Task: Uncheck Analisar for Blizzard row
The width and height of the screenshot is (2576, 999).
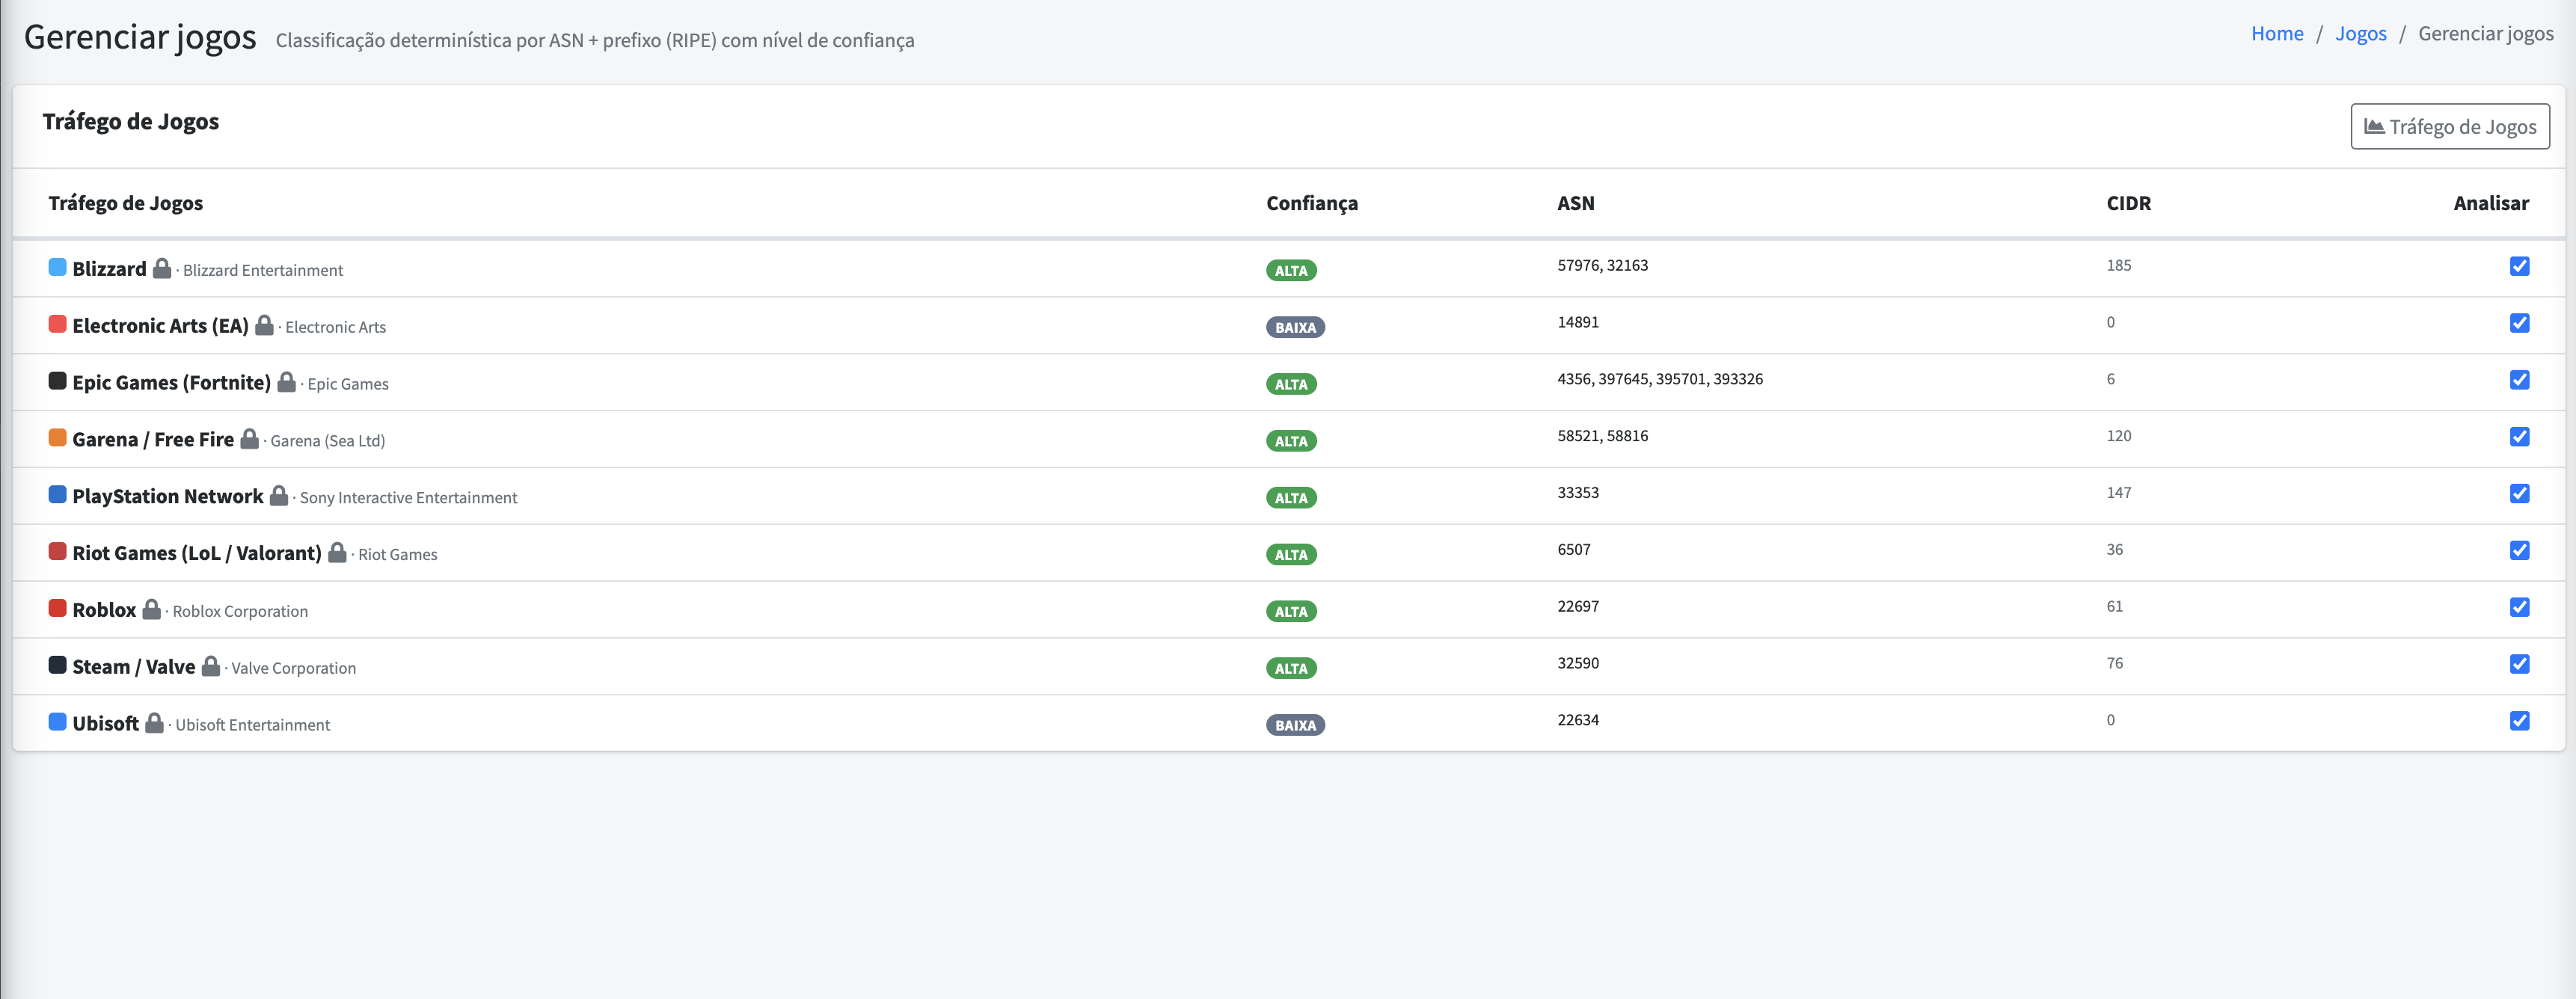Action: pos(2519,266)
